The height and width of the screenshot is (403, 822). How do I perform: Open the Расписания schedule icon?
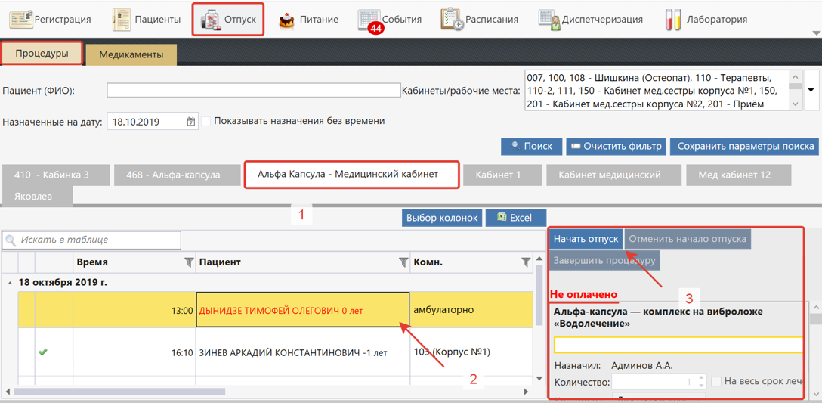(452, 19)
